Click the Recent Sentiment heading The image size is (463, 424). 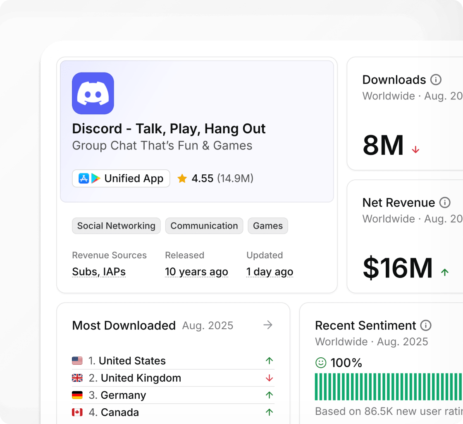pyautogui.click(x=365, y=325)
